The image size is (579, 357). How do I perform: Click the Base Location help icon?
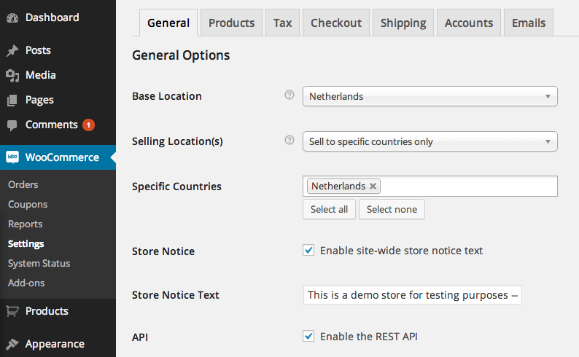coord(289,95)
